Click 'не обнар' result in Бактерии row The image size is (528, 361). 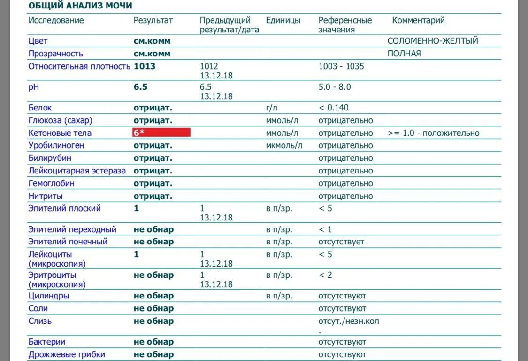coord(153,342)
